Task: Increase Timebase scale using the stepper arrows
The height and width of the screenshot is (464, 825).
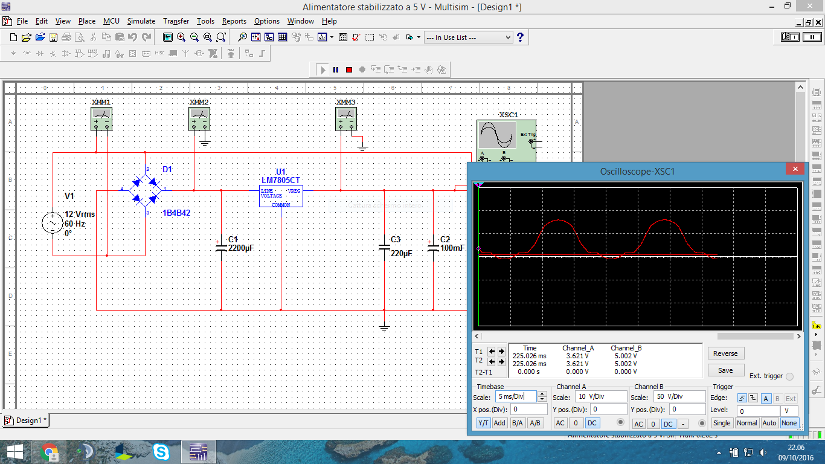Action: coord(542,394)
